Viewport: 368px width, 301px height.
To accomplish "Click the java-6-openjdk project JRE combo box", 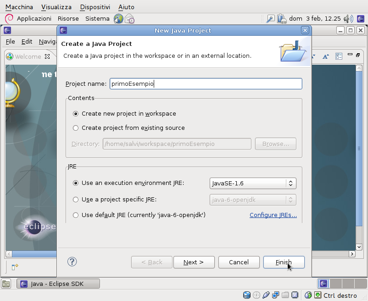I will tap(253, 200).
